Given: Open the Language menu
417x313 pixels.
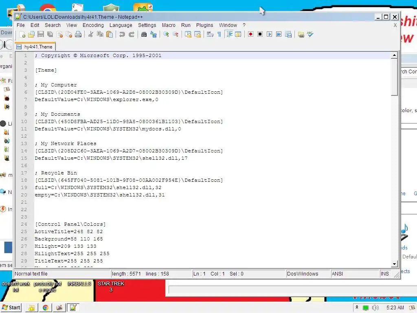Looking at the screenshot, I should (x=121, y=25).
